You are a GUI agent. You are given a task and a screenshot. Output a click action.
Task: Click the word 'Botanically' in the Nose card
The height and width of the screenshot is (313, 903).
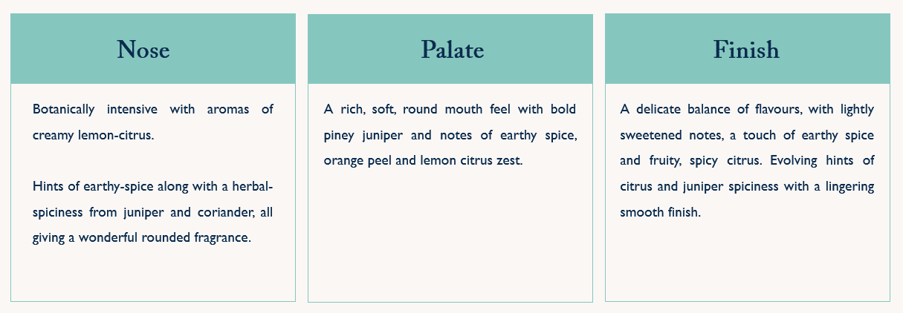point(64,110)
